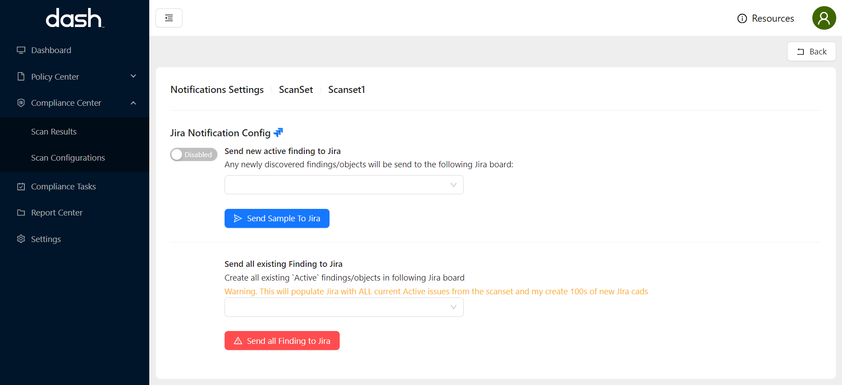The height and width of the screenshot is (385, 842).
Task: Enable the Jira notification Disabled toggle
Action: pyautogui.click(x=194, y=154)
